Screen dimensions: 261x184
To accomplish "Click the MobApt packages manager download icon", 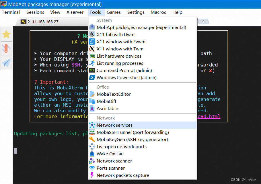I will (92, 27).
